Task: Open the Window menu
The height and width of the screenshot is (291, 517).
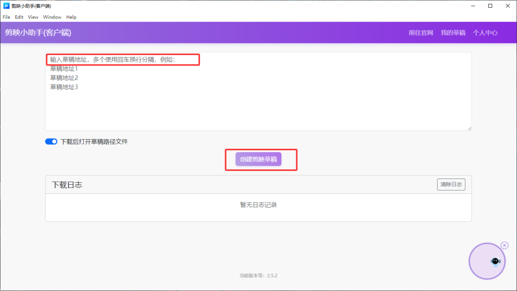Action: (x=52, y=17)
